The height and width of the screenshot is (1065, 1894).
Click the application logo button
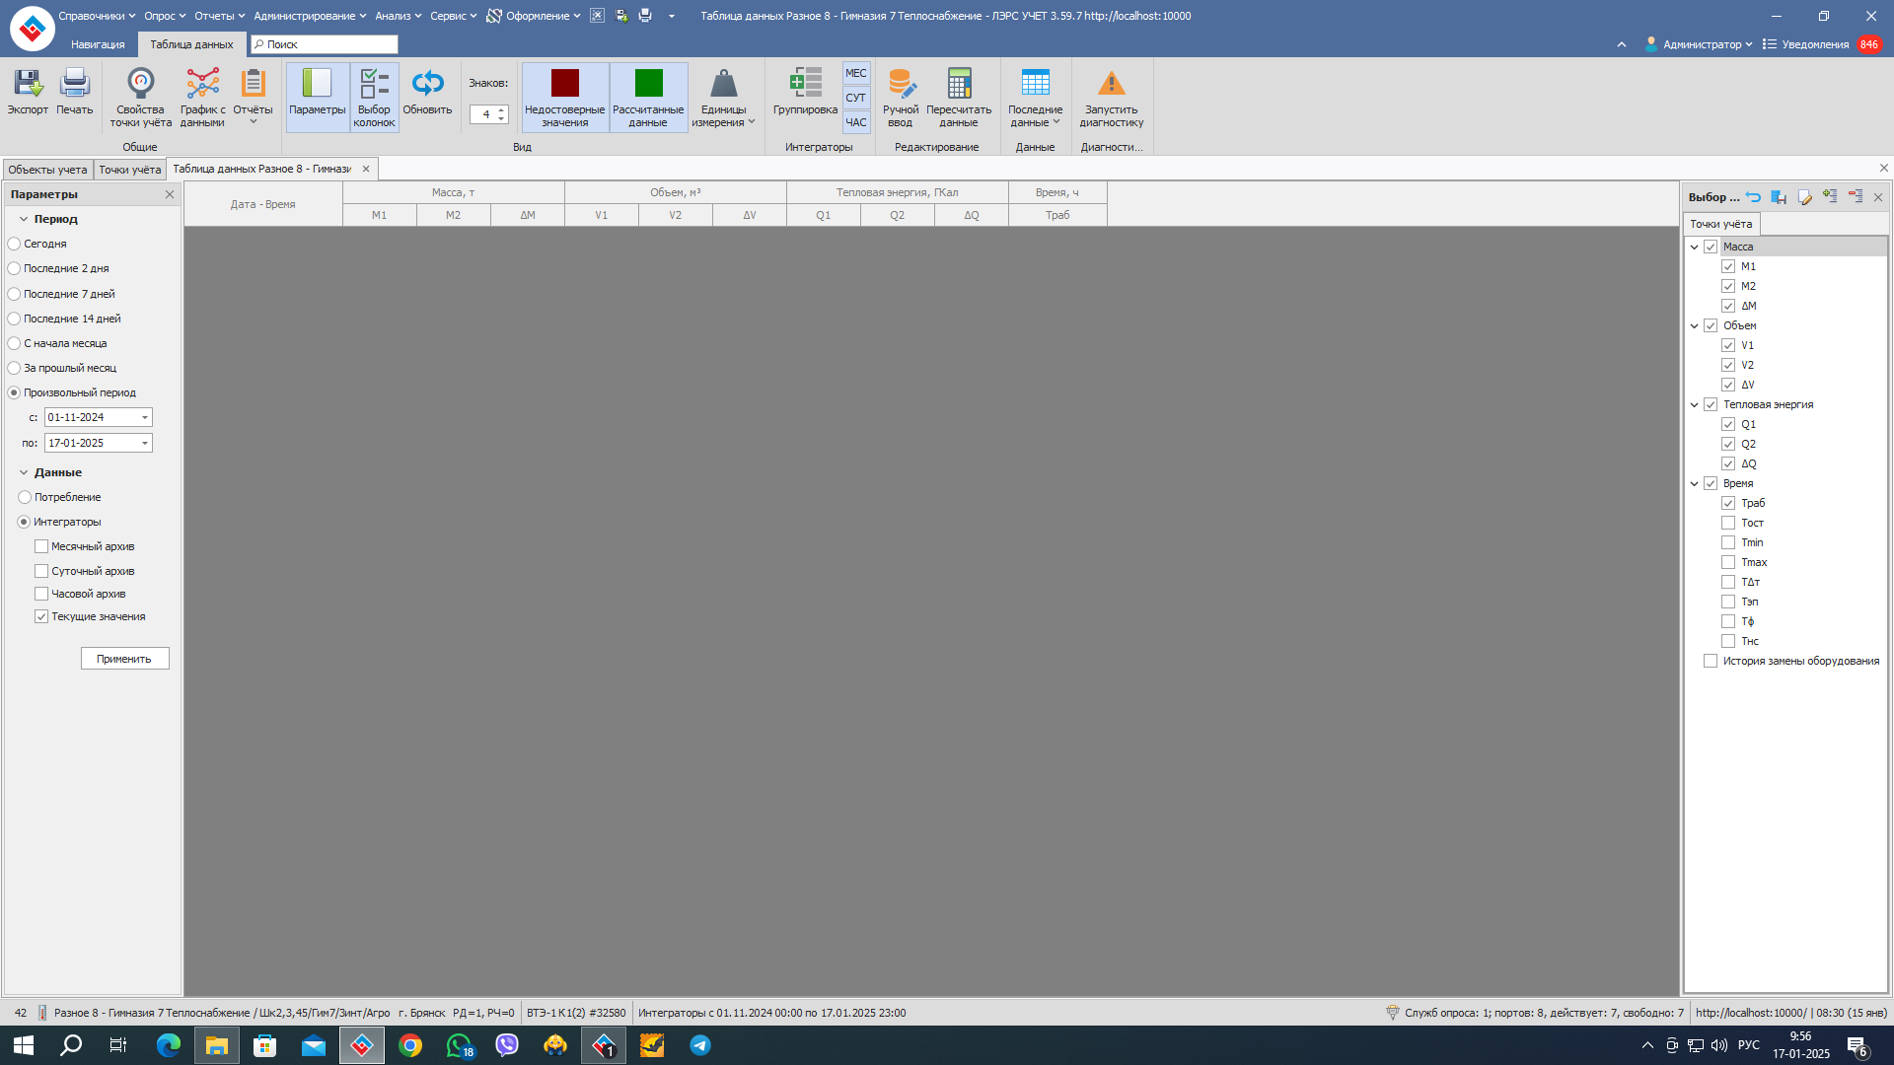pos(33,29)
